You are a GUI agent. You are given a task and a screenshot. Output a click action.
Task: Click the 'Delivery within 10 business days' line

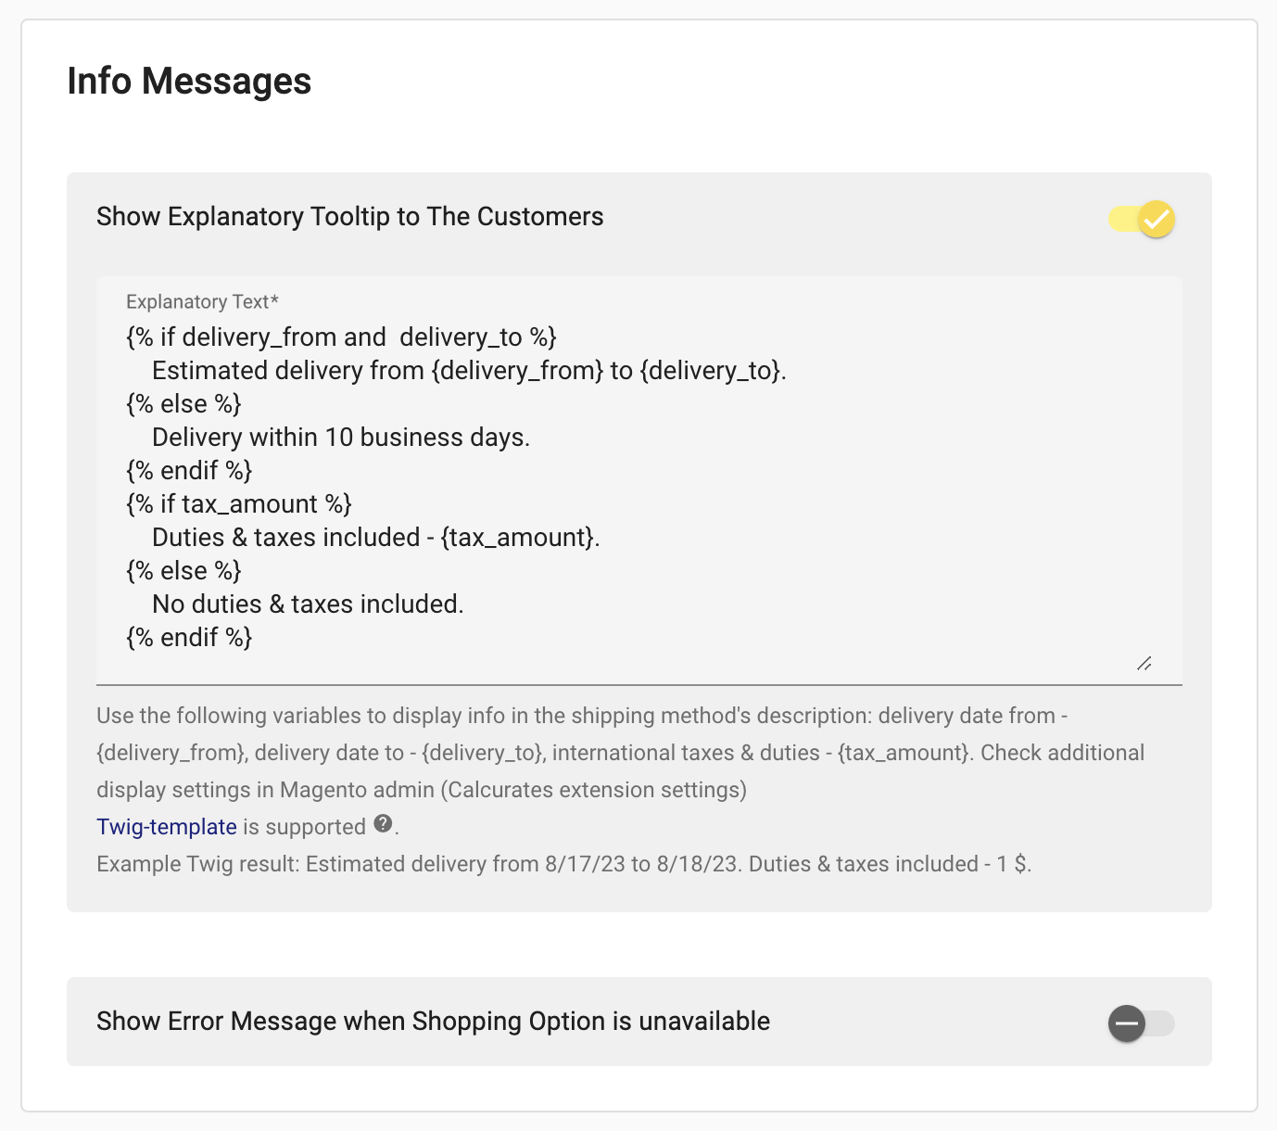click(x=341, y=438)
